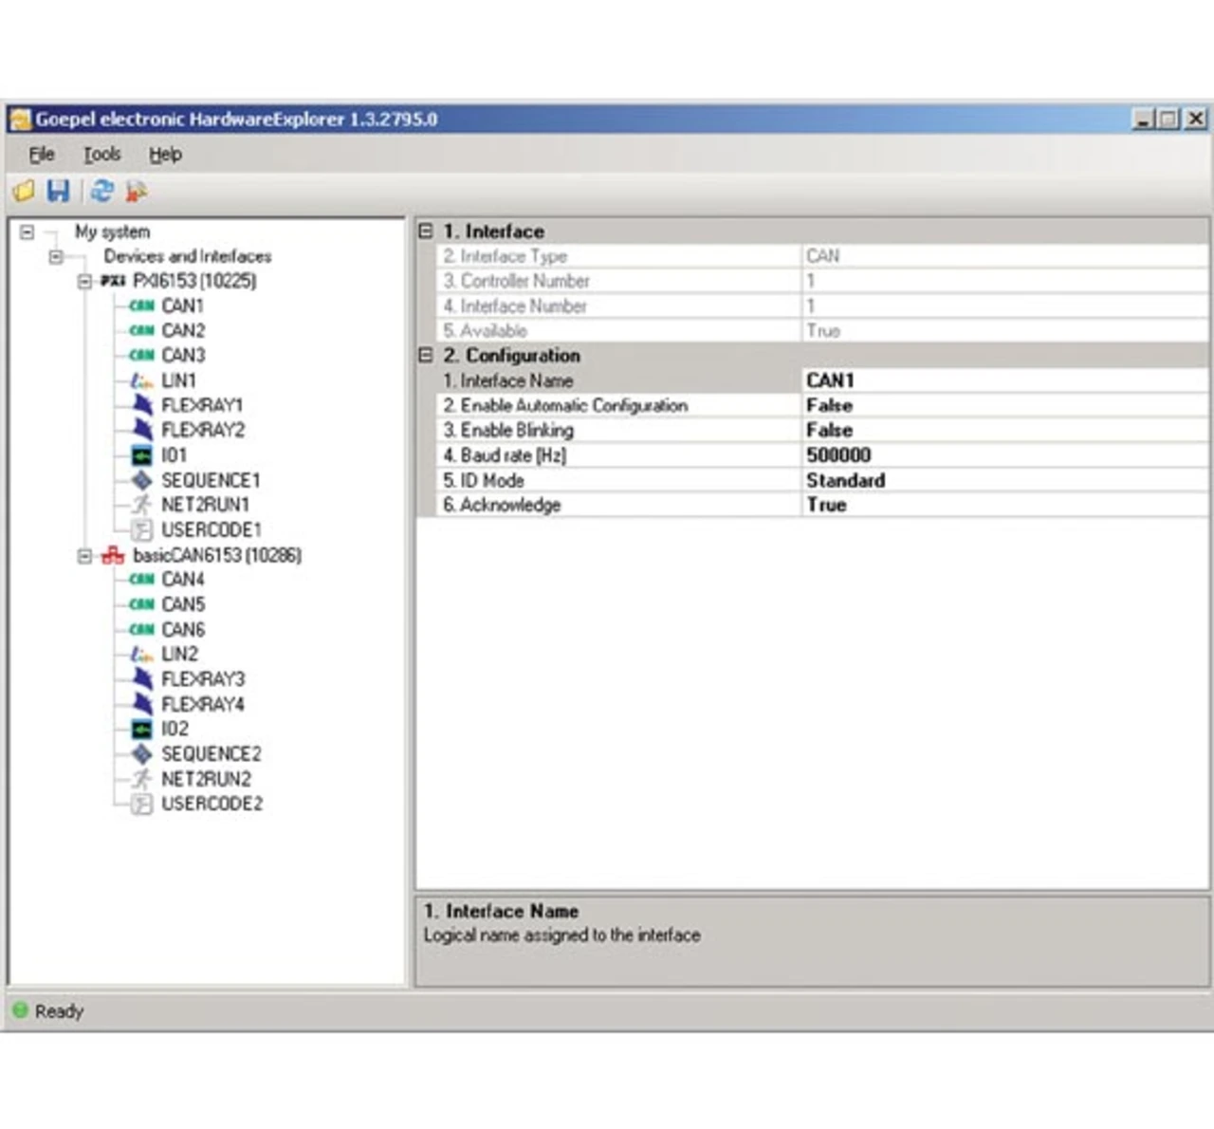The width and height of the screenshot is (1214, 1129).
Task: Collapse the 1. Interface property section
Action: click(426, 231)
